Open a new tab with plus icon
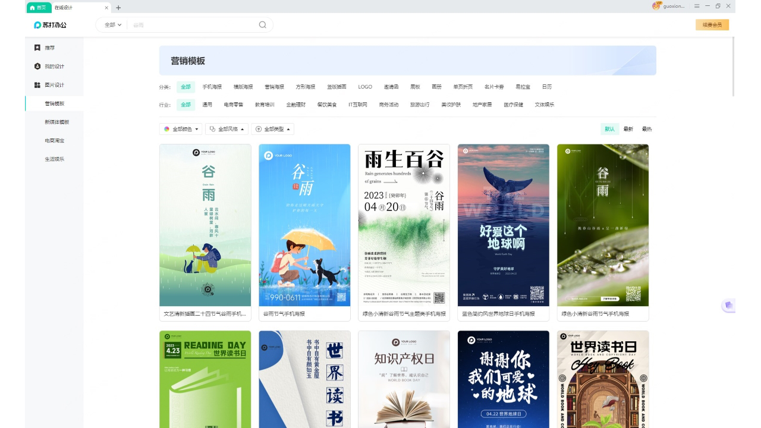 pyautogui.click(x=118, y=8)
